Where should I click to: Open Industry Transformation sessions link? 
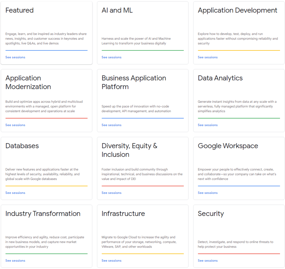[15, 261]
